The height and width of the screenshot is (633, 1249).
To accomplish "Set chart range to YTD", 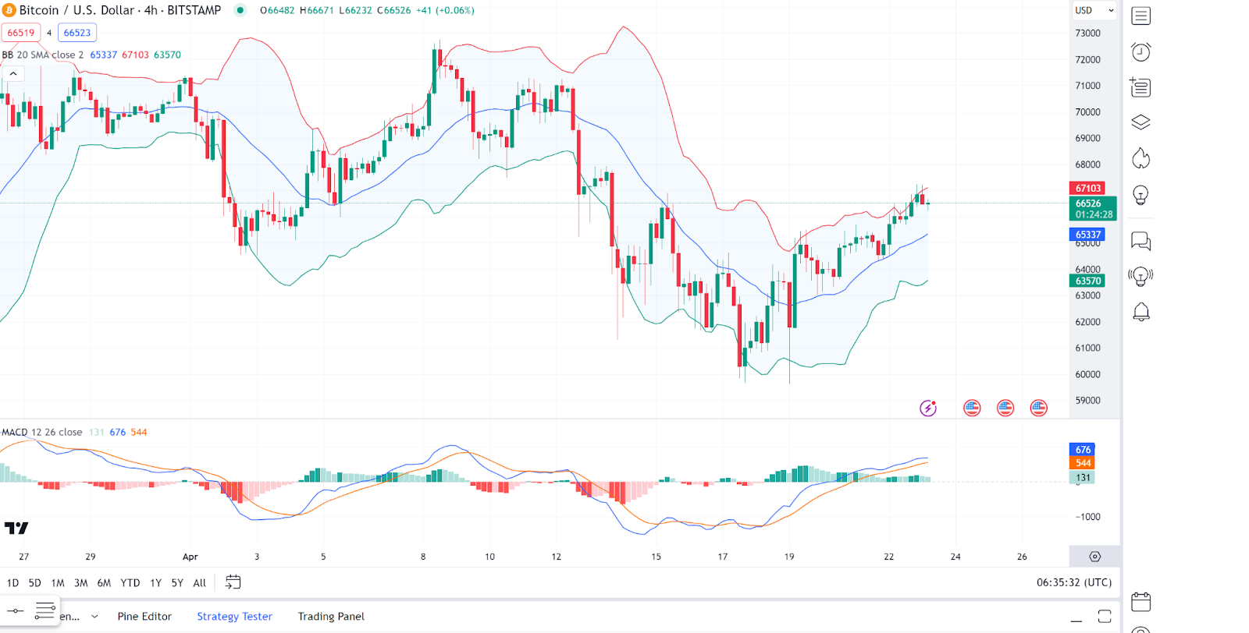I will click(130, 583).
